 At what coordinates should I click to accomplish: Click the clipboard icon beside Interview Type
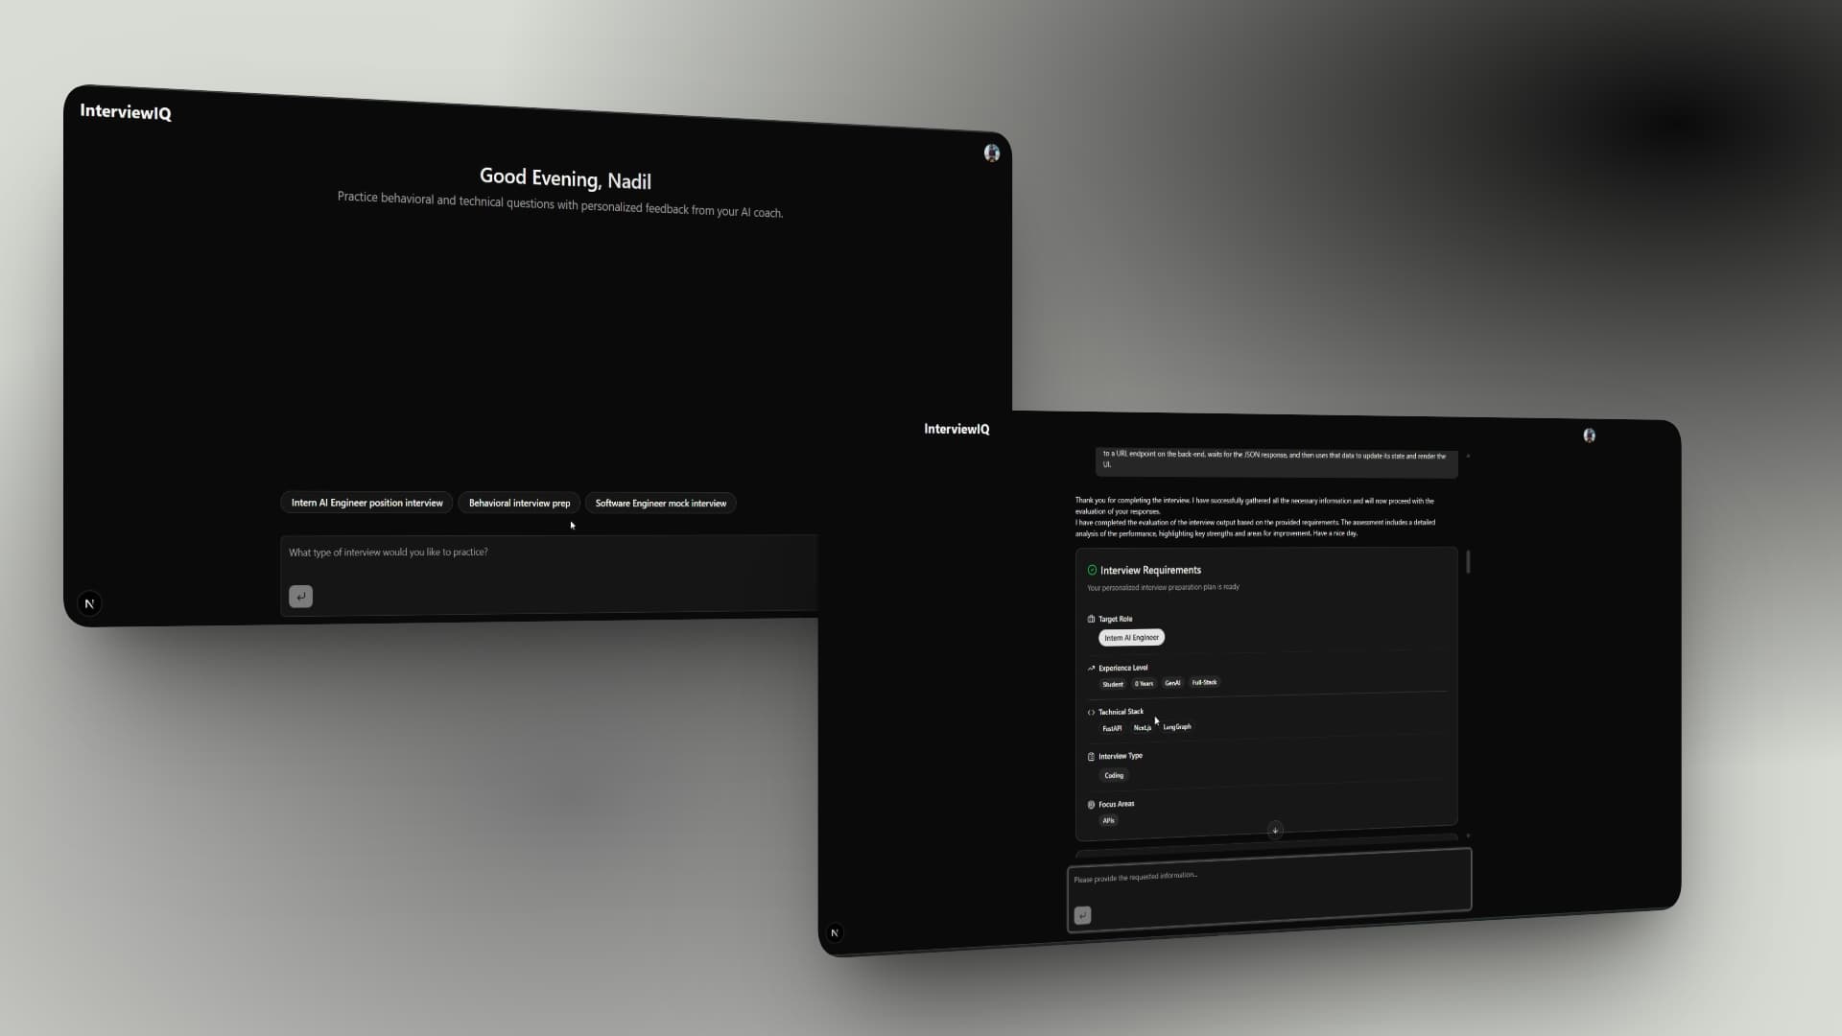[x=1091, y=757]
